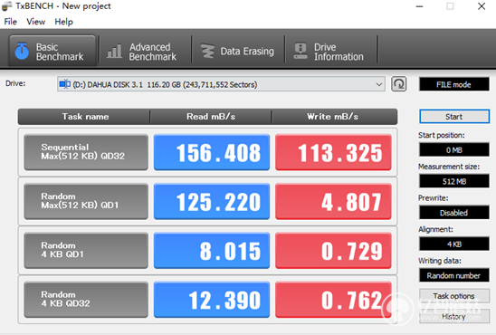
Task: Open the Basic Benchmark tab
Action: point(52,51)
